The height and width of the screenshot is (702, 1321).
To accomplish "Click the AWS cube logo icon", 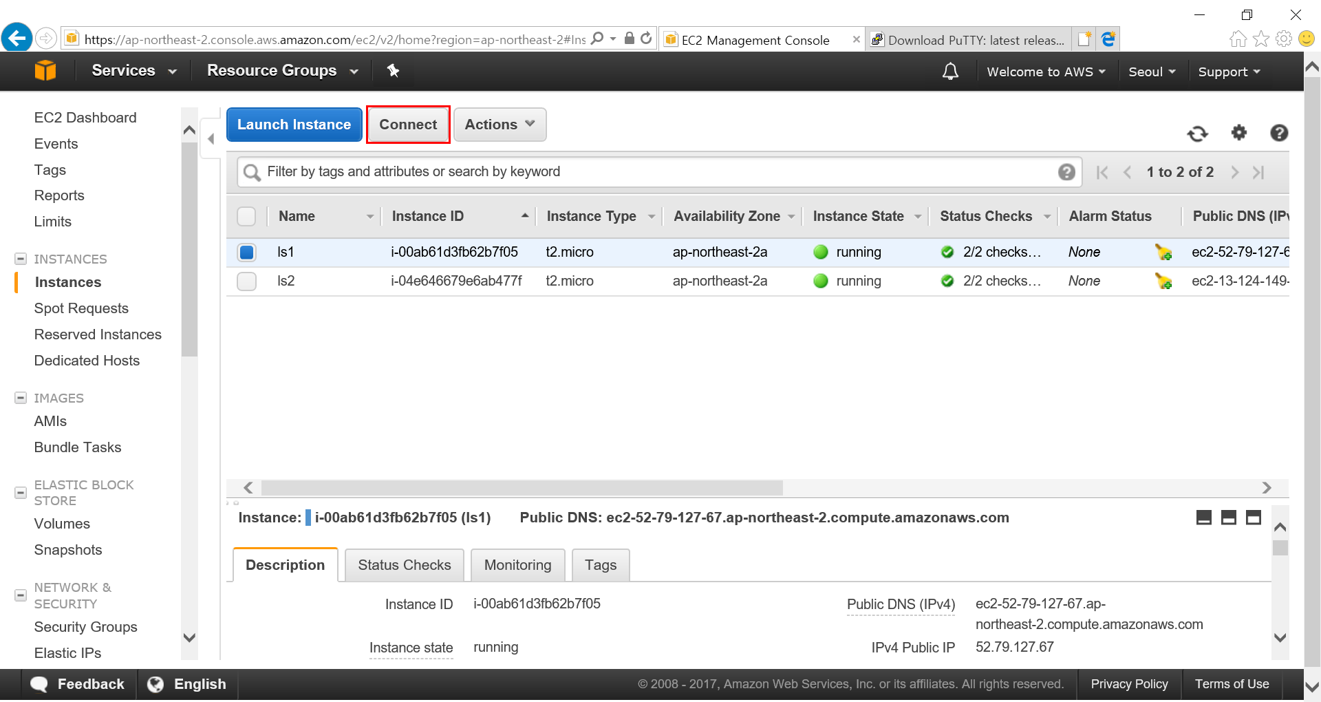I will click(x=45, y=70).
